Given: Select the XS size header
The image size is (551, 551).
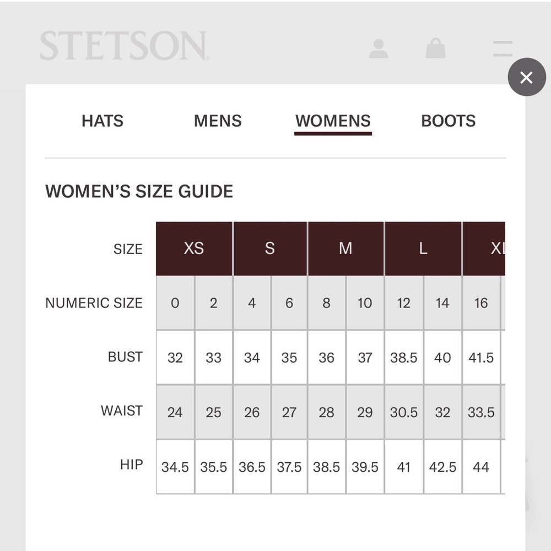Looking at the screenshot, I should pos(194,249).
